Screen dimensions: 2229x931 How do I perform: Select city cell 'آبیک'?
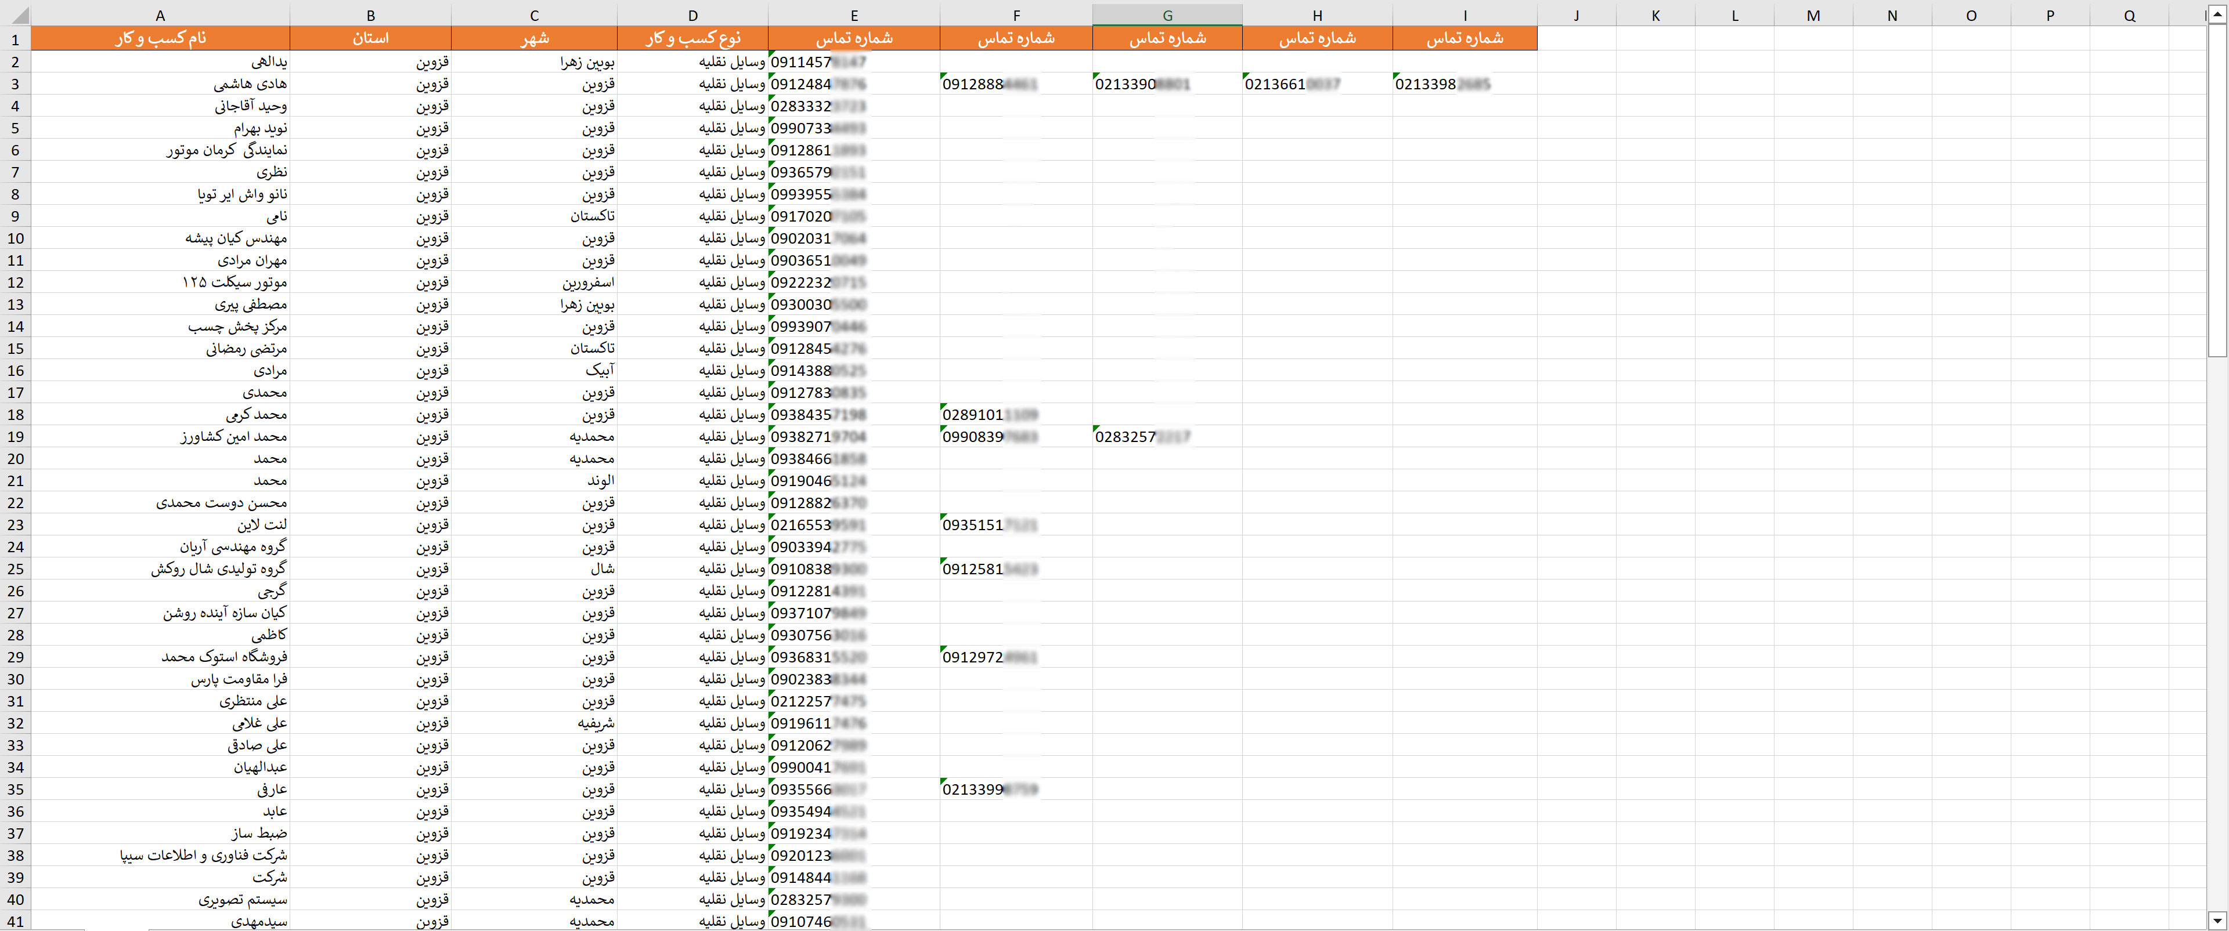[x=534, y=370]
